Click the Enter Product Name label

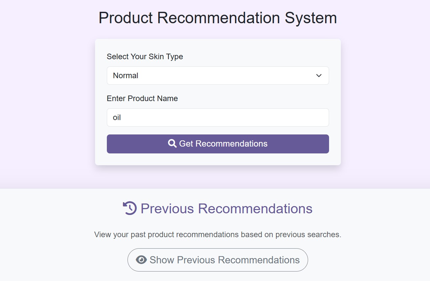tap(142, 98)
